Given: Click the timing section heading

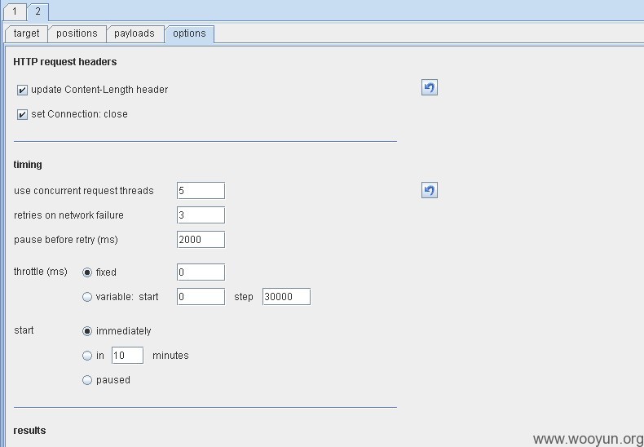Looking at the screenshot, I should coord(28,165).
